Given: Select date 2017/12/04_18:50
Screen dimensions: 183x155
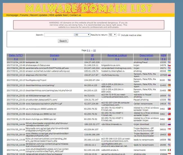Looking at the screenshot, I should [16, 62].
